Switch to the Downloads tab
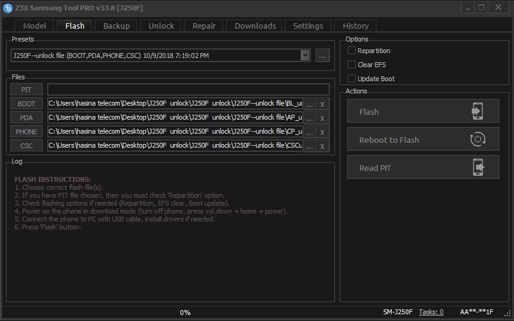Image resolution: width=514 pixels, height=321 pixels. pyautogui.click(x=255, y=26)
